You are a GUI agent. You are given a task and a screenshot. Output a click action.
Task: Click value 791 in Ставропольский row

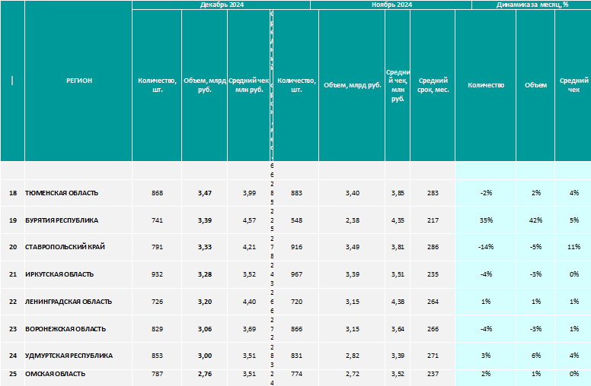(x=157, y=247)
